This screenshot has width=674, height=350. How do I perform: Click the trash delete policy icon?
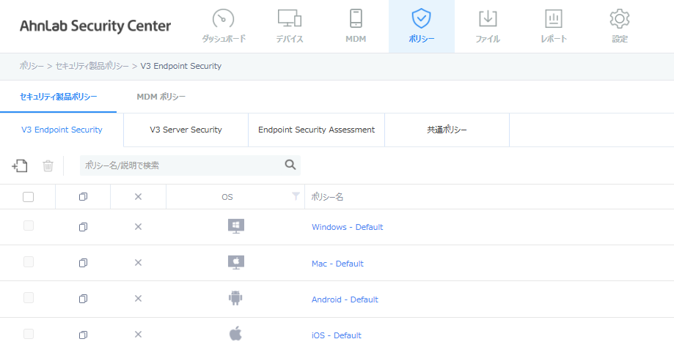click(x=48, y=165)
